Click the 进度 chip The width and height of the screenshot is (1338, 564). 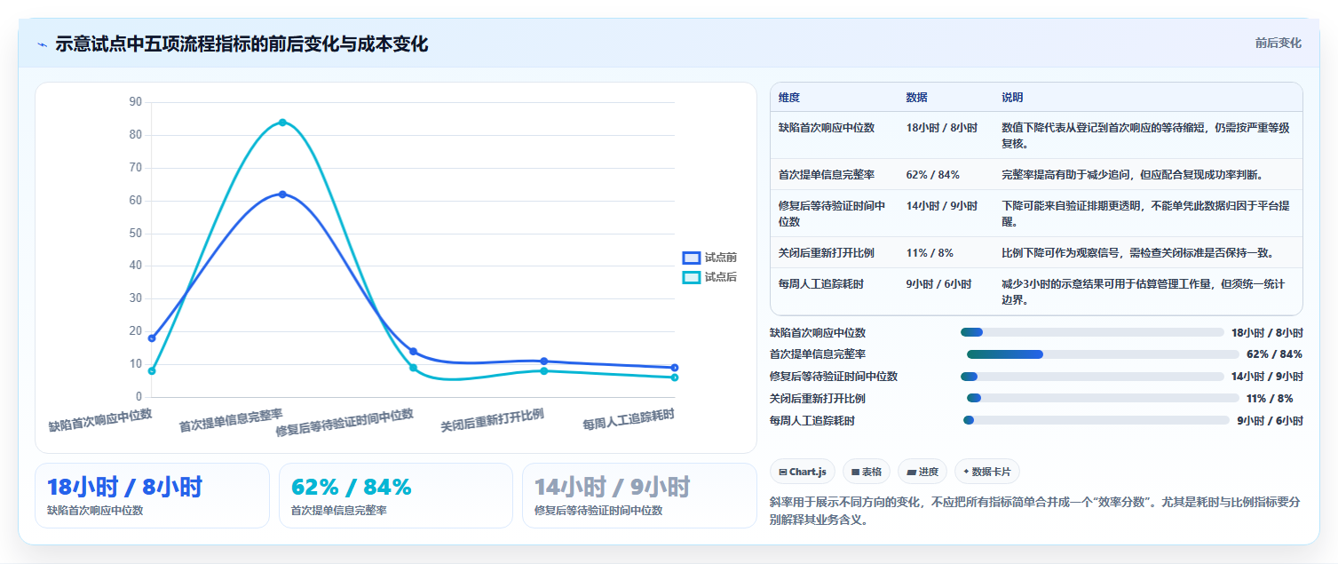(922, 472)
